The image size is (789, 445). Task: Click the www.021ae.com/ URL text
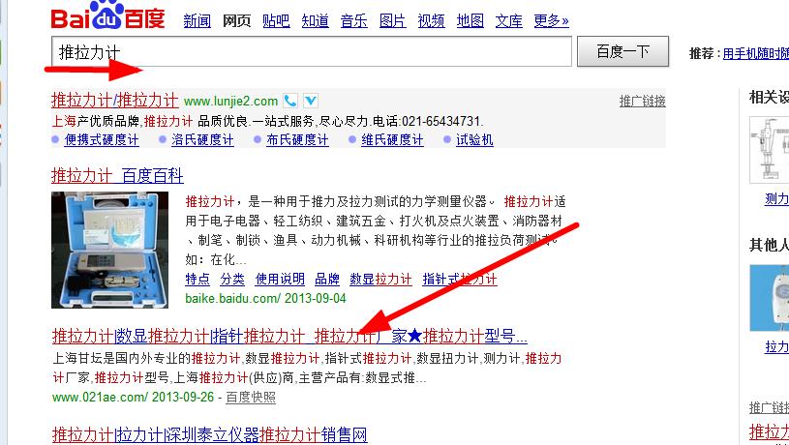coord(100,397)
